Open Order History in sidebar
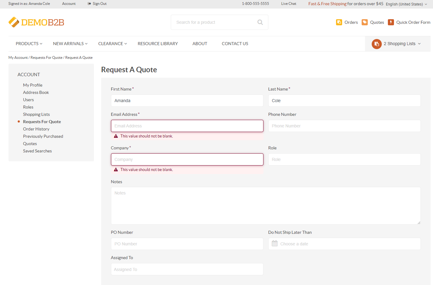Screen dimensions: 433x285 tap(36, 129)
